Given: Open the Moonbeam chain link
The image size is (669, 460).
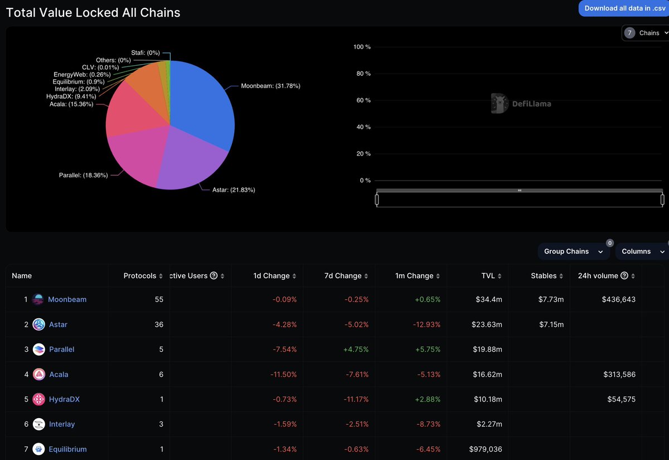Looking at the screenshot, I should pyautogui.click(x=67, y=299).
